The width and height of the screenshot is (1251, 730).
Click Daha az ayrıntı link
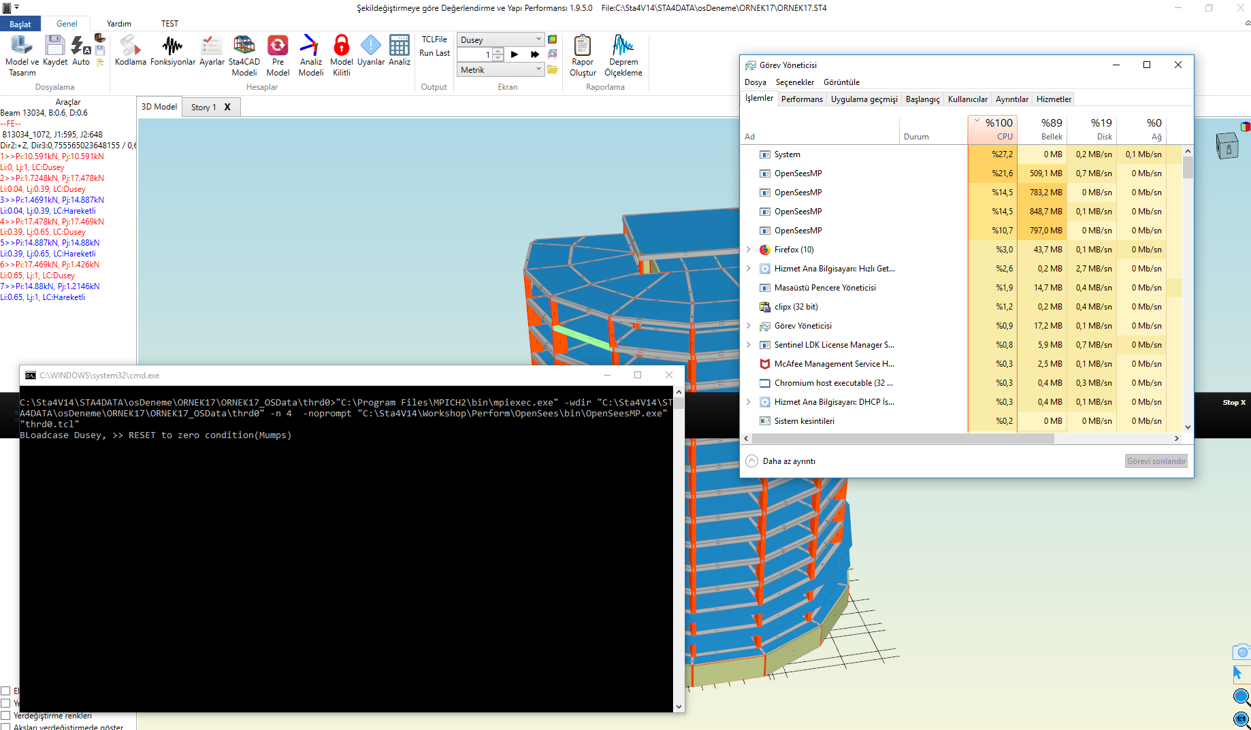click(788, 461)
